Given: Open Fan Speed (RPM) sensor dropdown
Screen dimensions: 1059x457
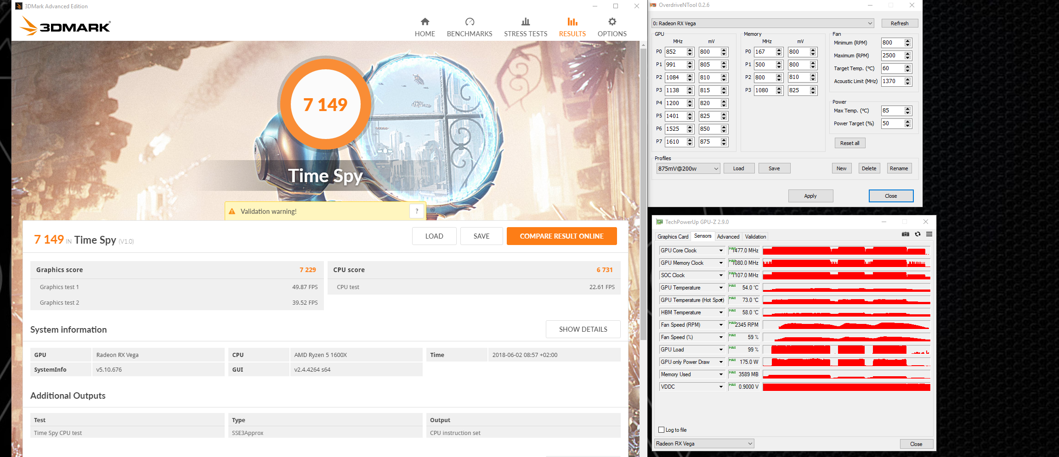Looking at the screenshot, I should pyautogui.click(x=721, y=325).
